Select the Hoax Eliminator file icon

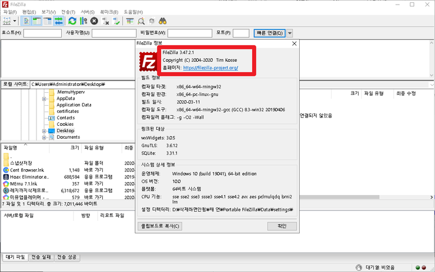pyautogui.click(x=6, y=177)
